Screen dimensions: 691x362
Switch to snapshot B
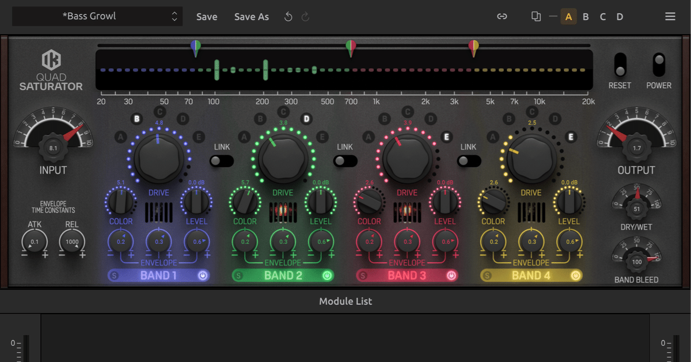pos(586,17)
